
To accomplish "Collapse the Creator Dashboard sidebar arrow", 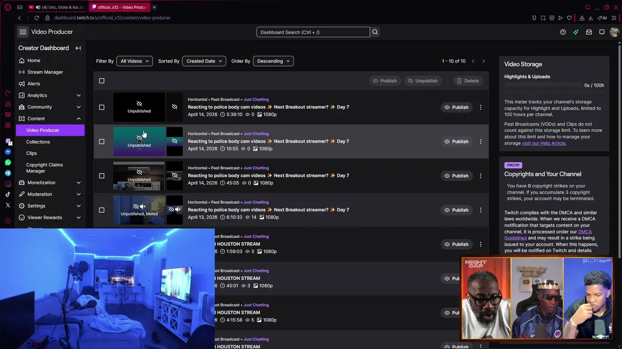I will point(78,48).
